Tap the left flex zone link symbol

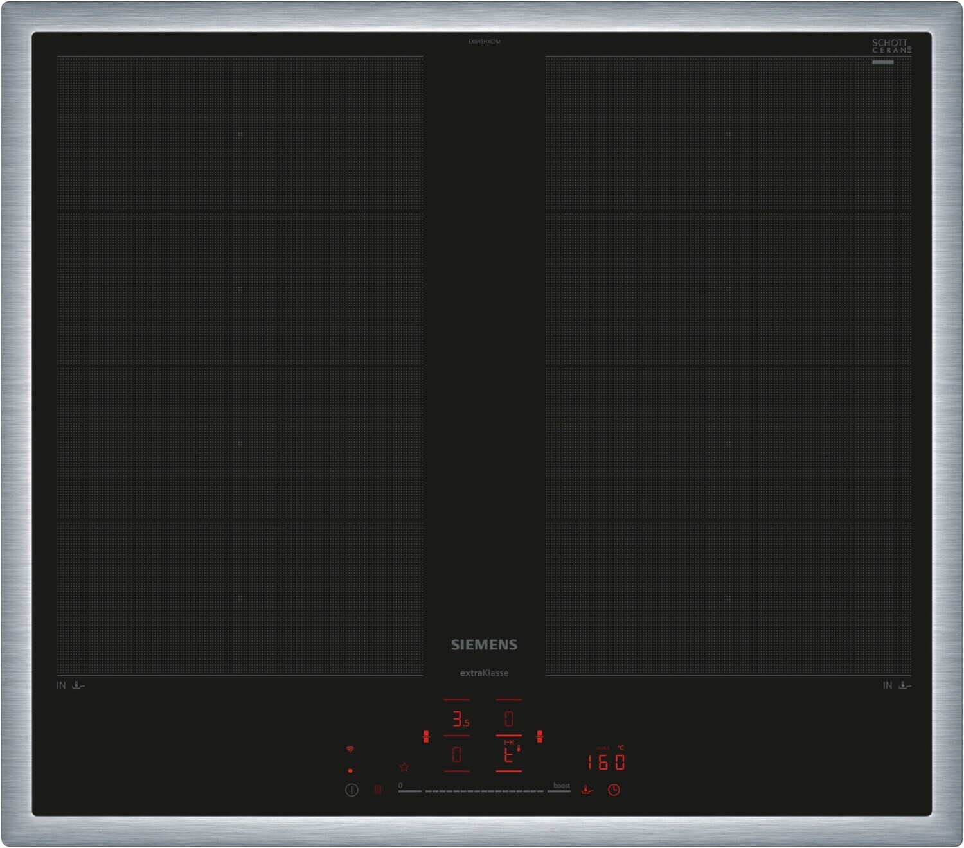tap(426, 737)
